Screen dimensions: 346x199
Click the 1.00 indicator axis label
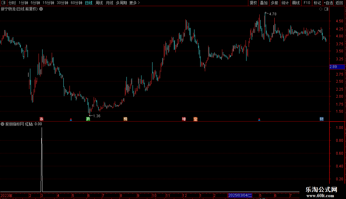coord(339,128)
